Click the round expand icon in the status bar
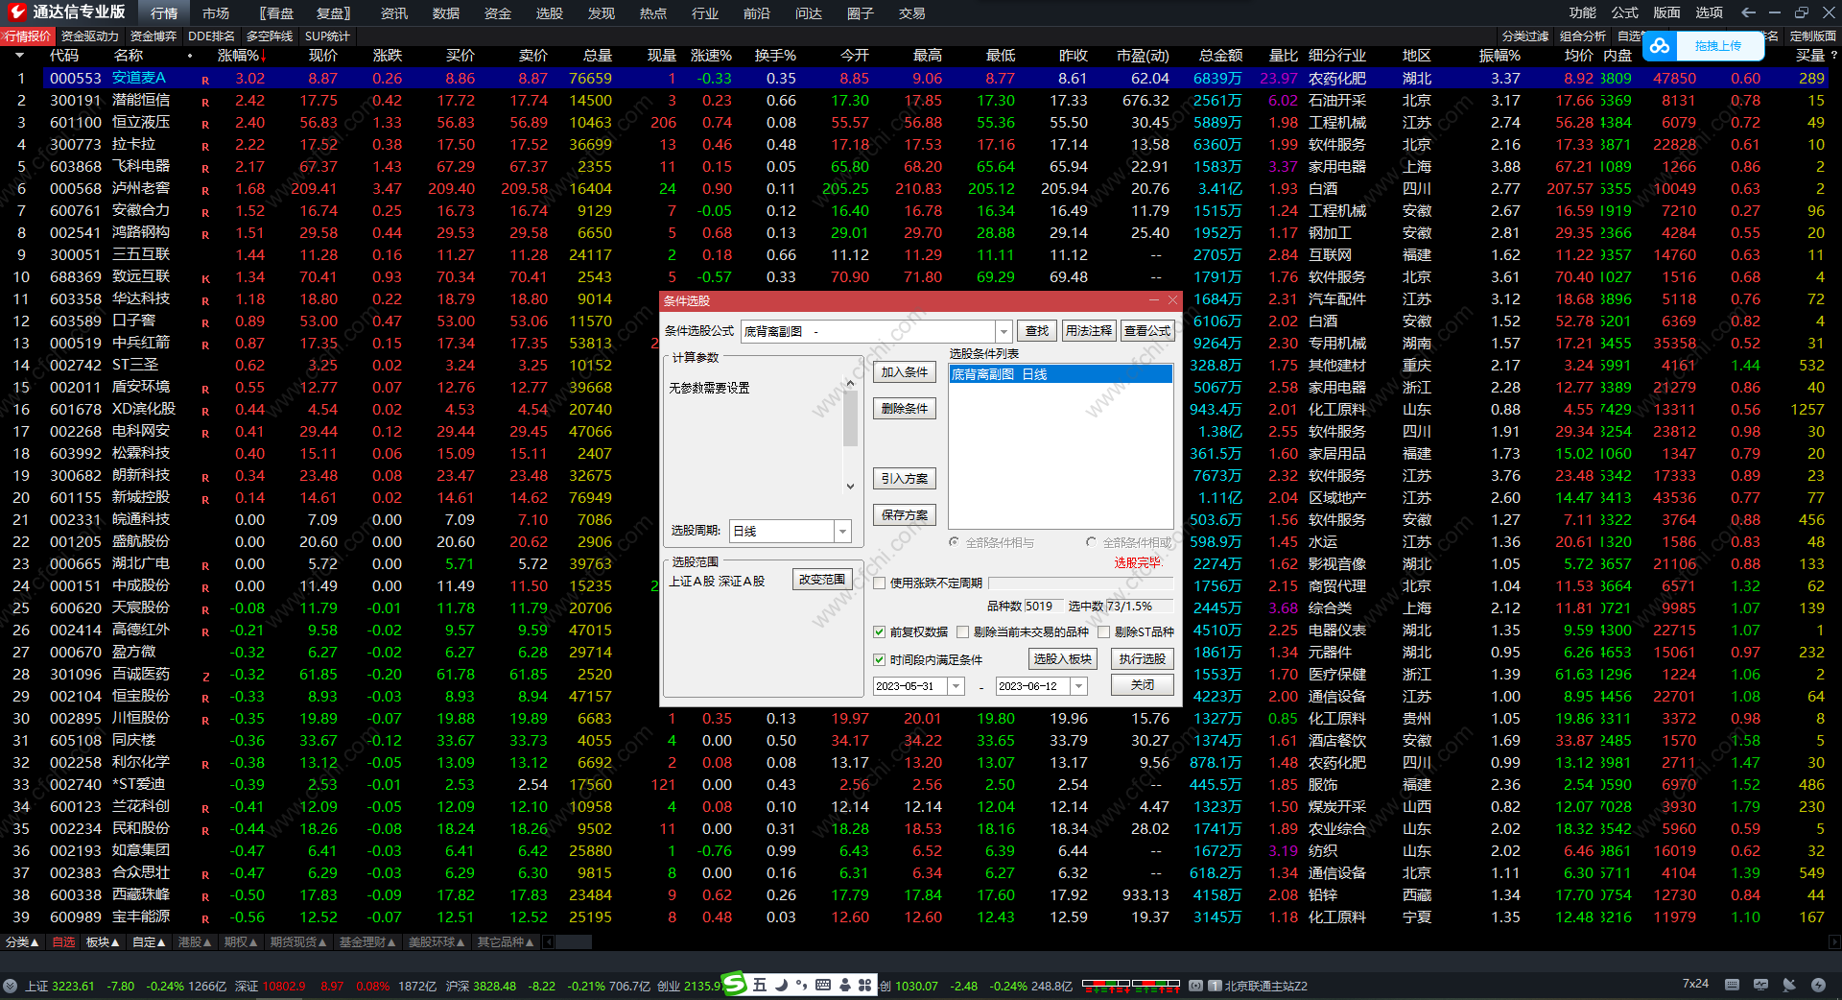The height and width of the screenshot is (1000, 1842). [10, 986]
